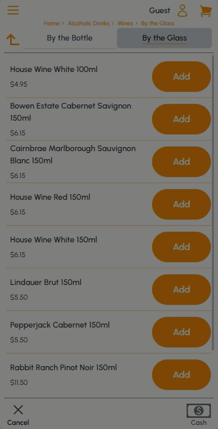The image size is (218, 429).
Task: Go to the Alcoholic Drinks breadcrumb
Action: pyautogui.click(x=89, y=23)
